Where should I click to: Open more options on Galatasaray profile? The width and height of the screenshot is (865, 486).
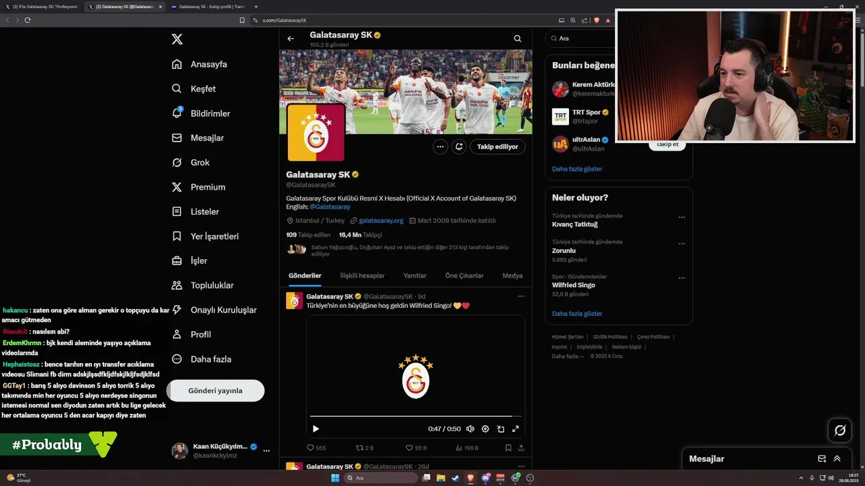(440, 146)
